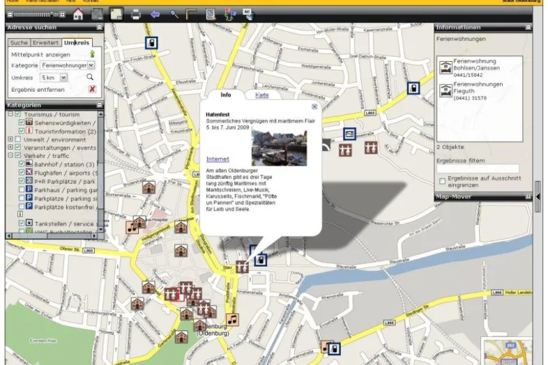Click the music note marker on Poststraße

click(232, 320)
